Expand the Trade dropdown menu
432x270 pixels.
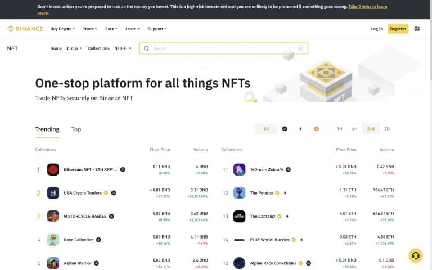[x=90, y=29]
